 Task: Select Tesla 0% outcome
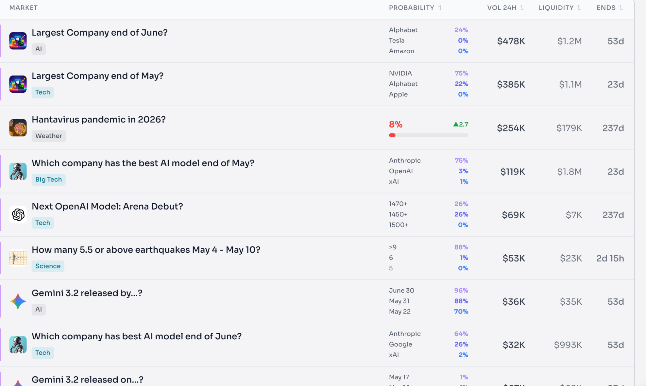tap(428, 41)
